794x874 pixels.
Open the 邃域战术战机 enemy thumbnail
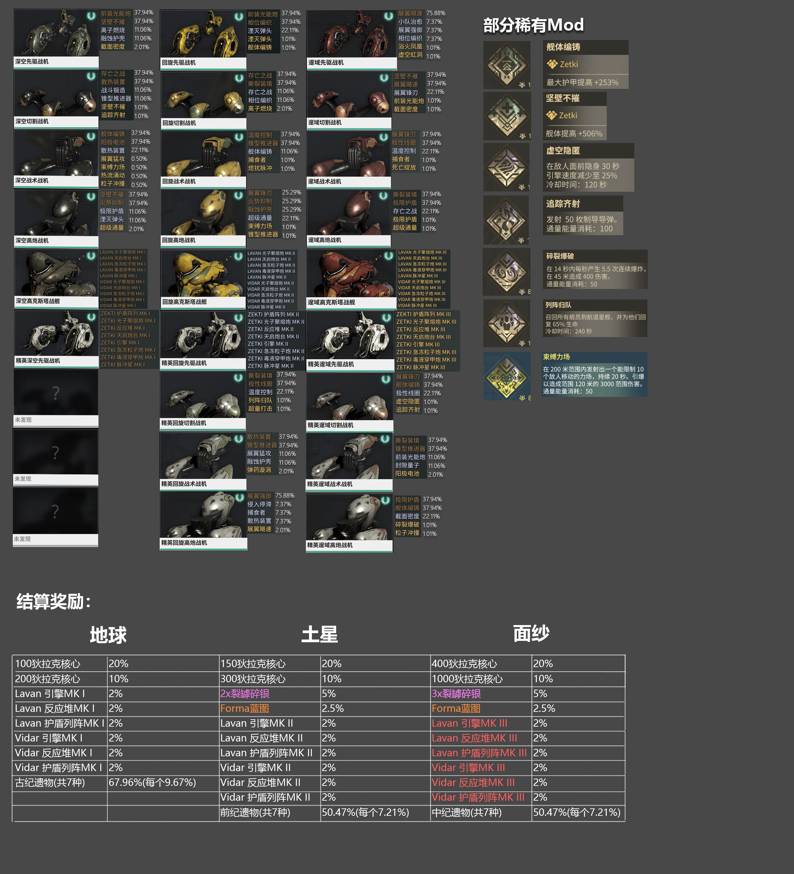tap(349, 159)
